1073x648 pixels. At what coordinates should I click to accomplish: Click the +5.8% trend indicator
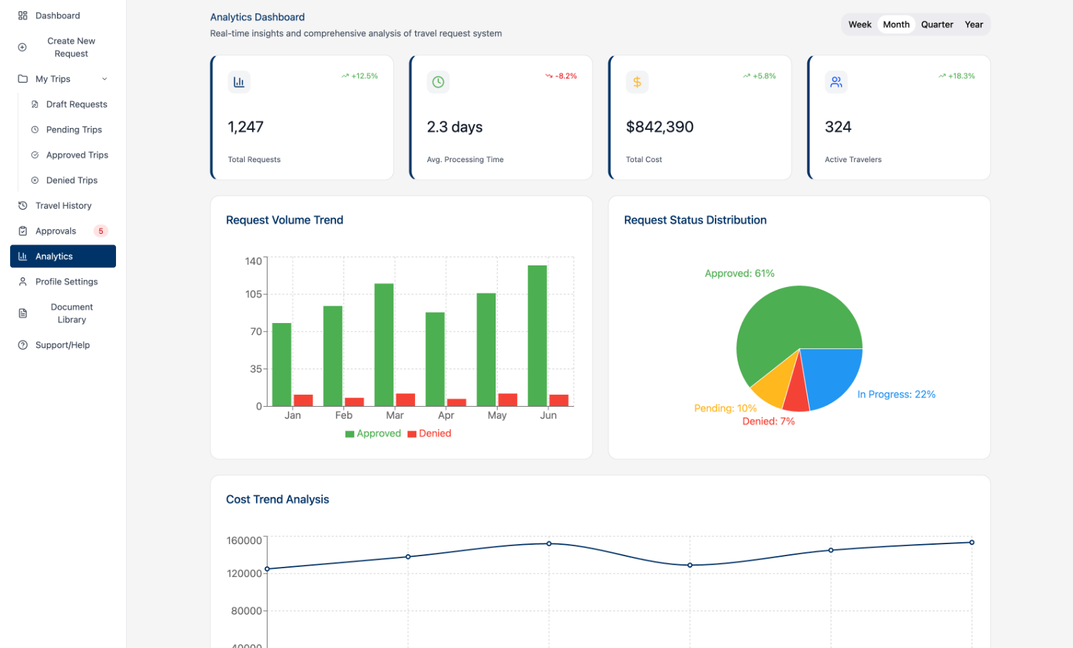point(759,76)
